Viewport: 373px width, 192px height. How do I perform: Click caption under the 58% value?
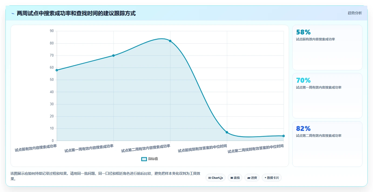click(x=315, y=39)
